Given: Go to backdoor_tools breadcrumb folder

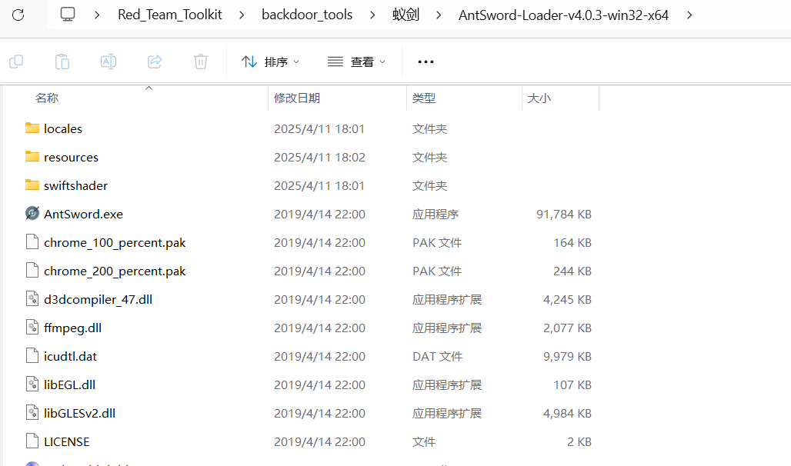Looking at the screenshot, I should tap(307, 15).
